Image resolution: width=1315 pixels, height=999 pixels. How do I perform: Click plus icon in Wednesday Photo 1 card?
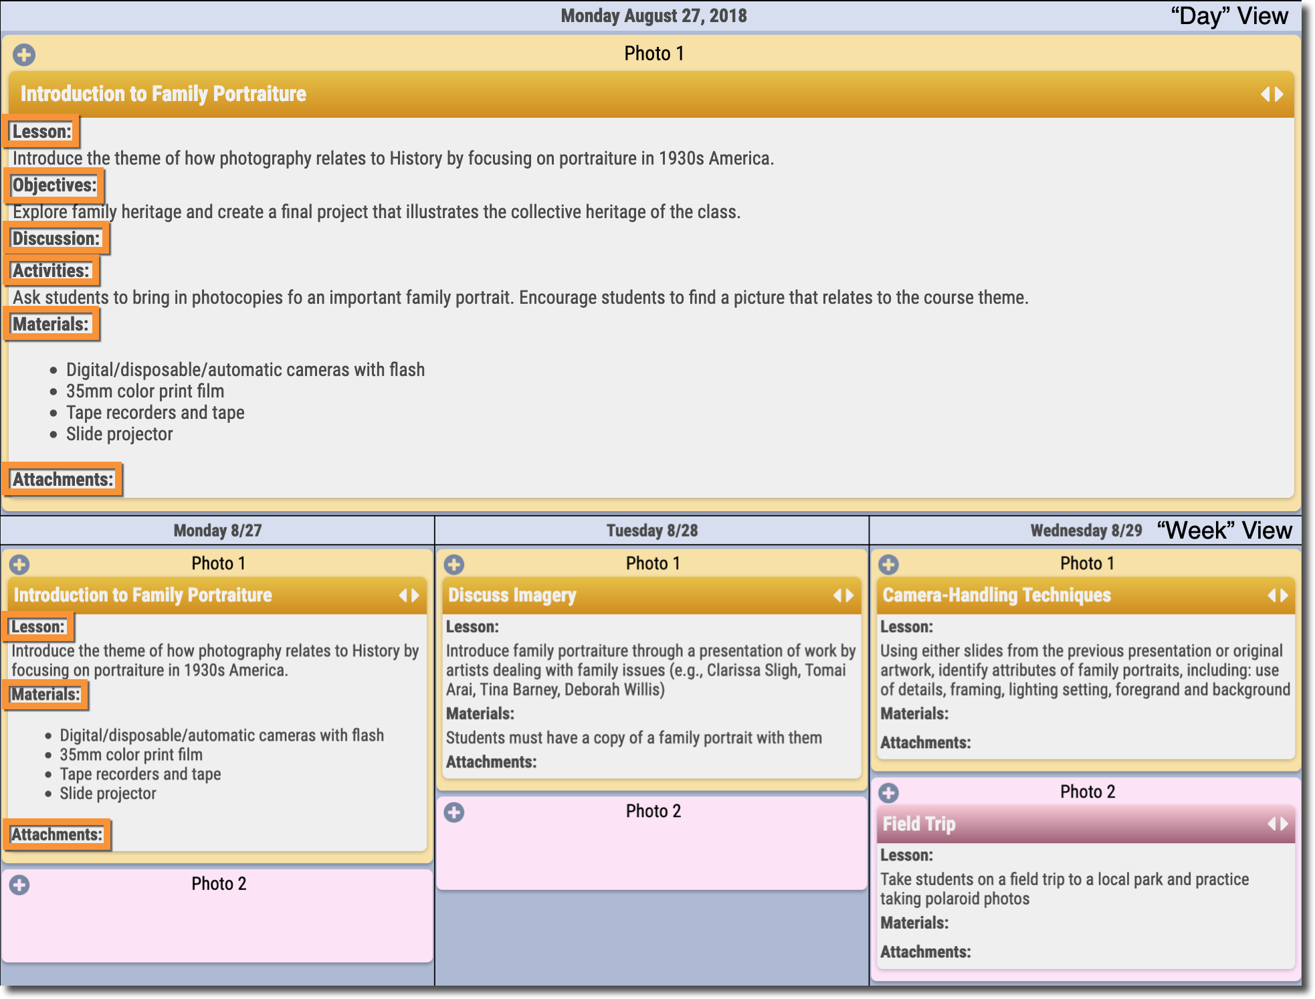[888, 565]
